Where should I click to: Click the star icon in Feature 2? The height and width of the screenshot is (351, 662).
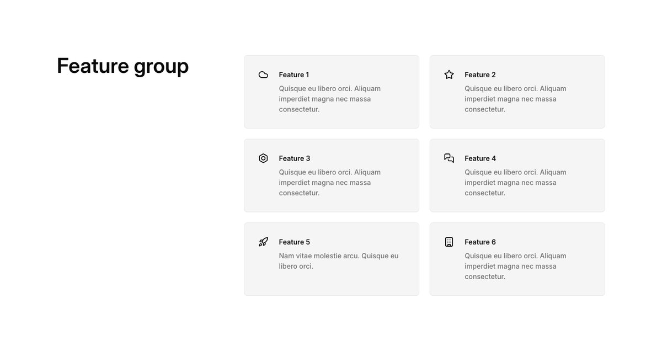449,75
